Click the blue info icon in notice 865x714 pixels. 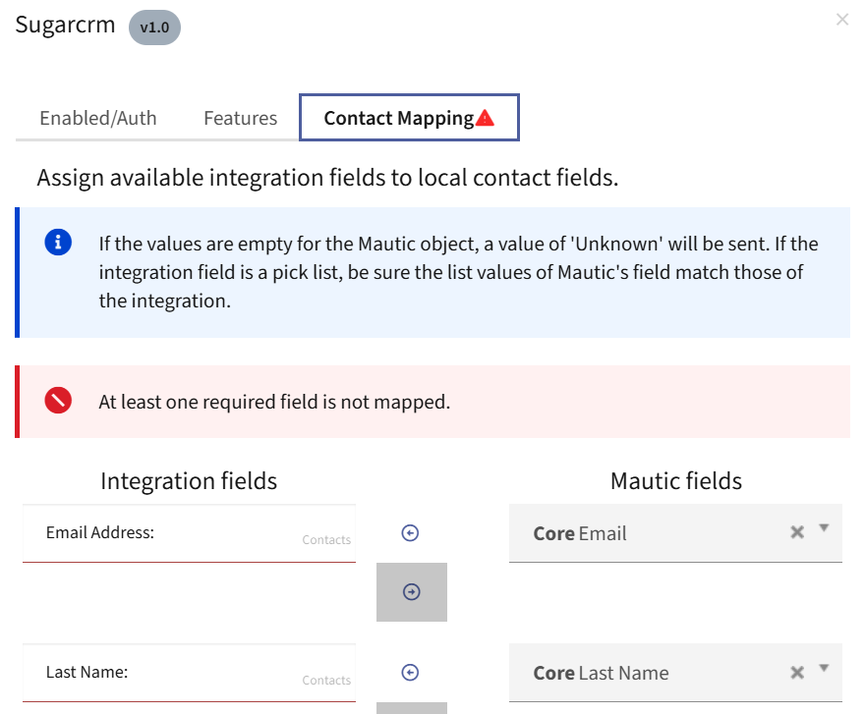(x=58, y=242)
